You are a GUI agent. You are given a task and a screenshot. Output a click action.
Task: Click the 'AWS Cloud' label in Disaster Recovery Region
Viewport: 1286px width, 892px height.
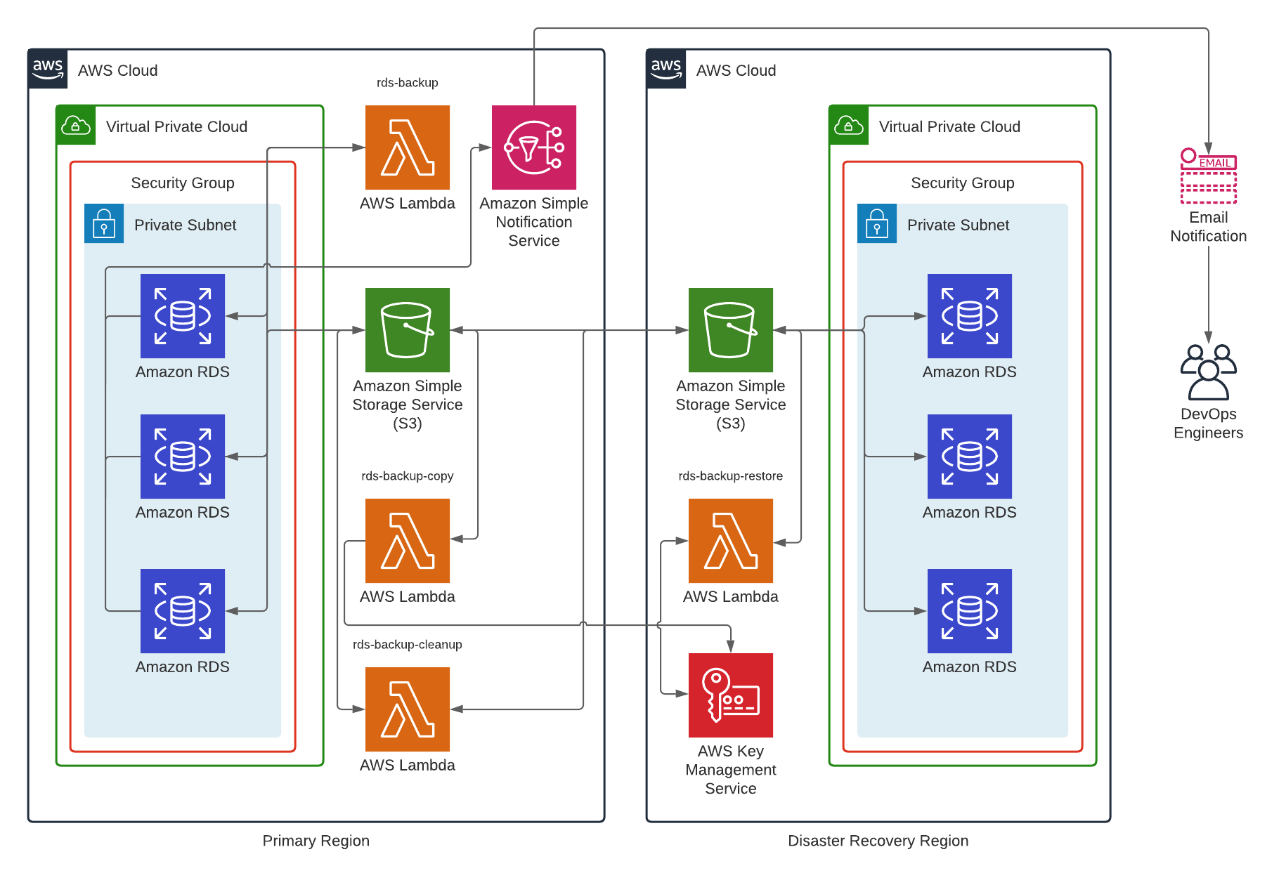coord(736,70)
